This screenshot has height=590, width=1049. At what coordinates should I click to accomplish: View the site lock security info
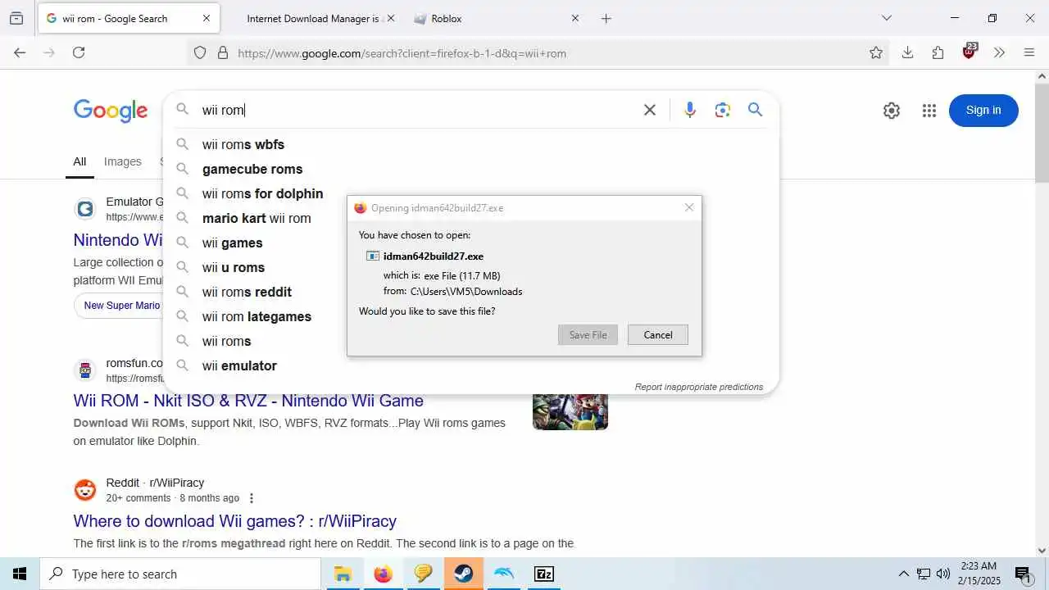[222, 53]
